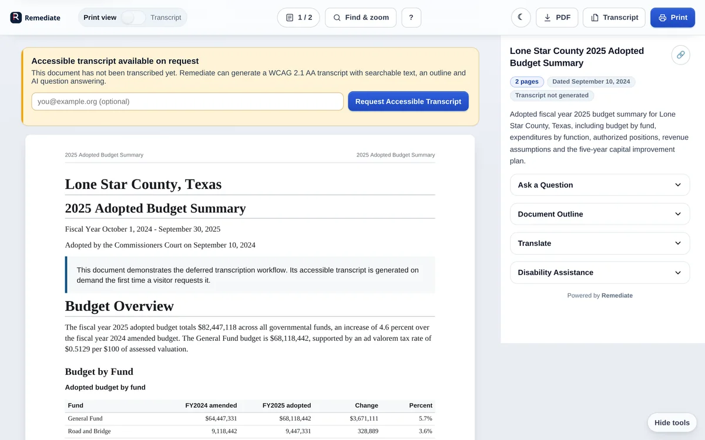This screenshot has height=440, width=705.
Task: Click the 'Road and Bridge' row label
Action: point(89,431)
